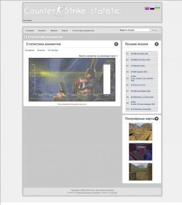Click the round arrow icon beside the gray page heading
Image resolution: width=182 pixels, height=205 pixels.
click(25, 37)
